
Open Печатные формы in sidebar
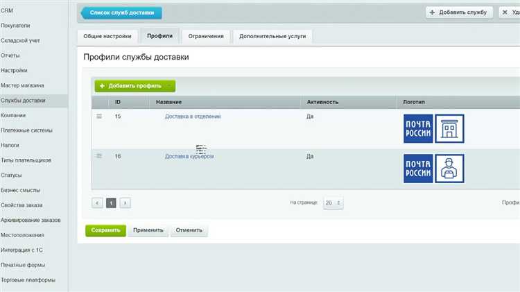[23, 265]
